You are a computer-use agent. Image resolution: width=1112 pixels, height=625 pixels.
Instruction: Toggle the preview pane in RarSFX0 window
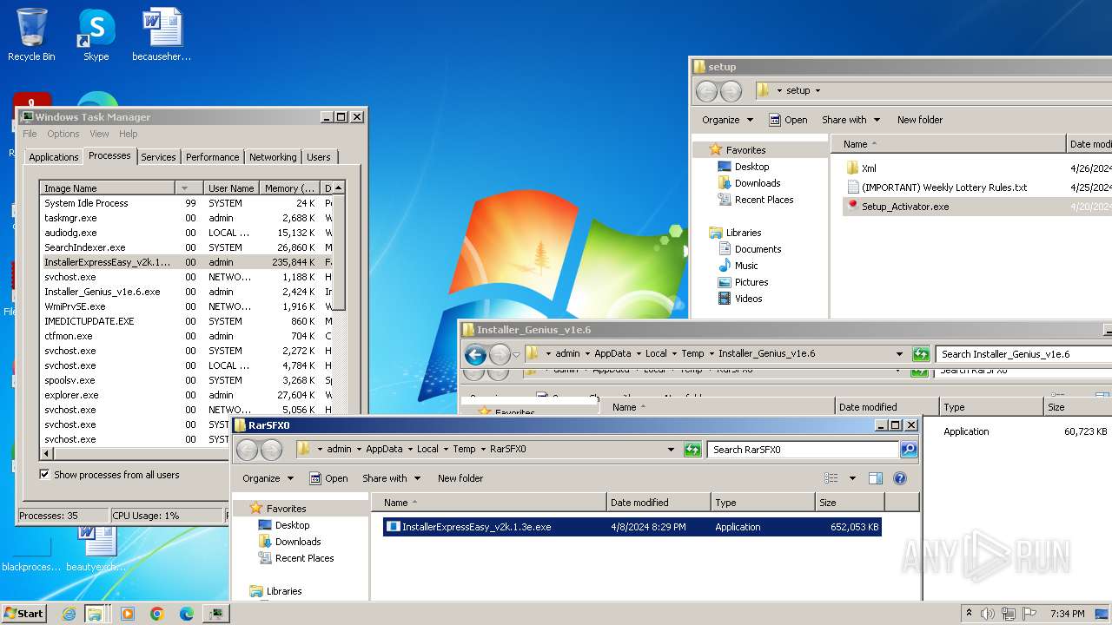[x=876, y=478]
